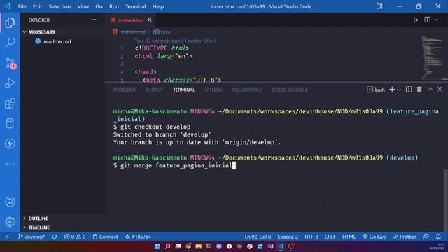Change language mode via HTML
Viewport: 448px width, 252px height.
click(349, 237)
